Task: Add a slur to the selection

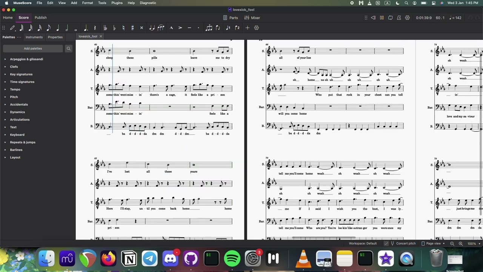Action: point(161,28)
